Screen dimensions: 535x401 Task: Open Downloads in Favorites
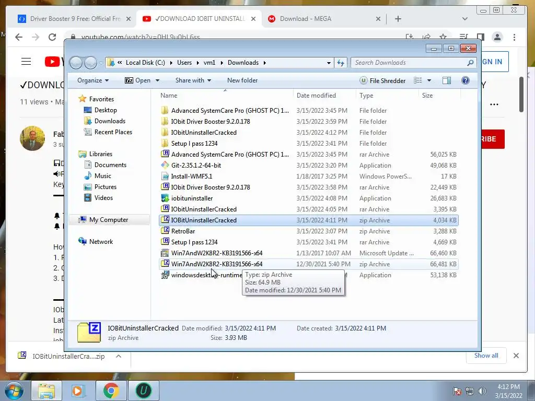tap(110, 121)
